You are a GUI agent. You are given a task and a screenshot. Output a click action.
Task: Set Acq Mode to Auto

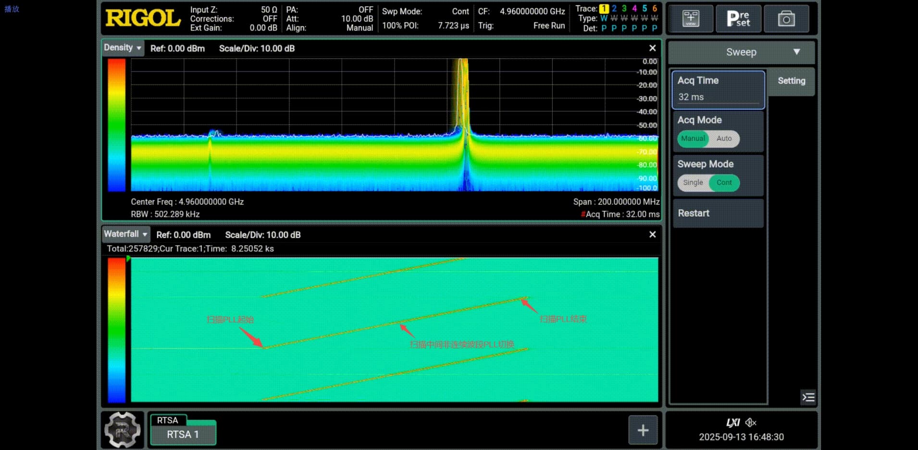coord(724,139)
